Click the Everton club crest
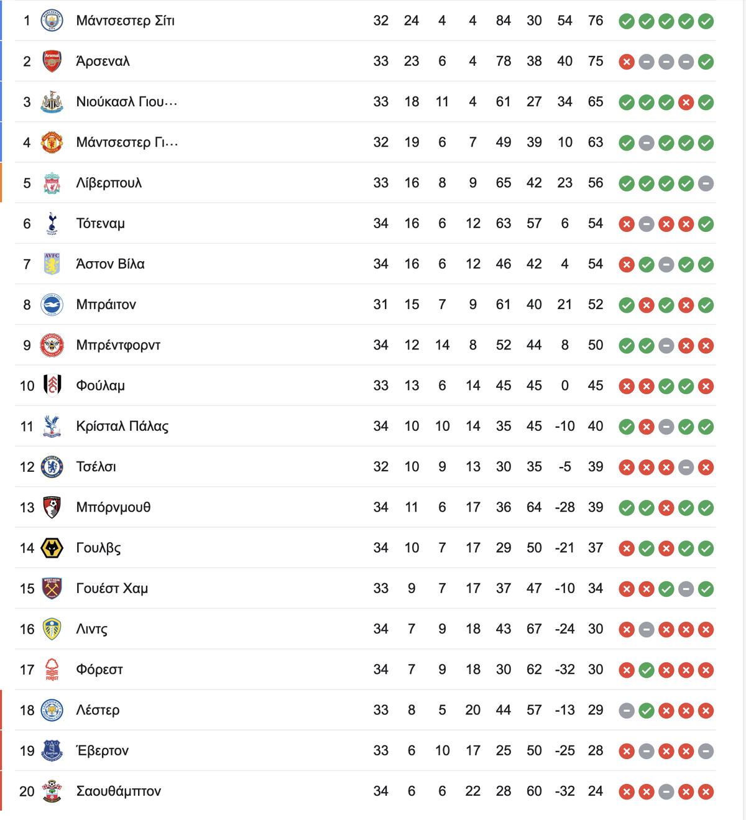The width and height of the screenshot is (746, 820). point(52,750)
